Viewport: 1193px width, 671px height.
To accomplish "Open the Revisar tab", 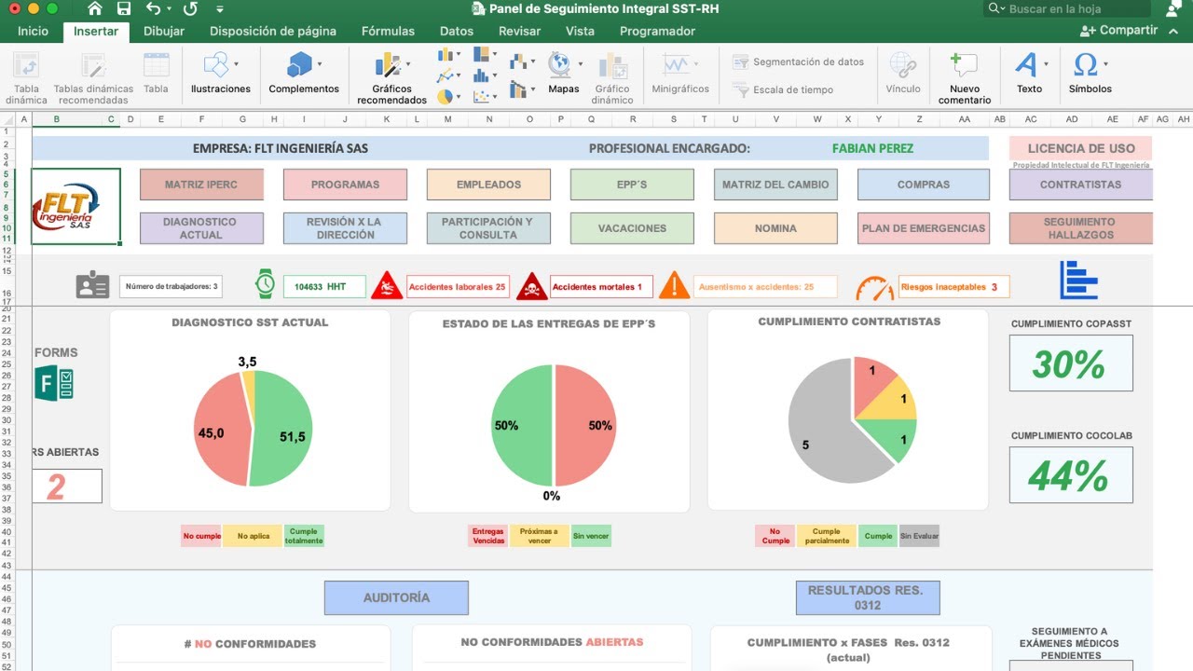I will 519,31.
